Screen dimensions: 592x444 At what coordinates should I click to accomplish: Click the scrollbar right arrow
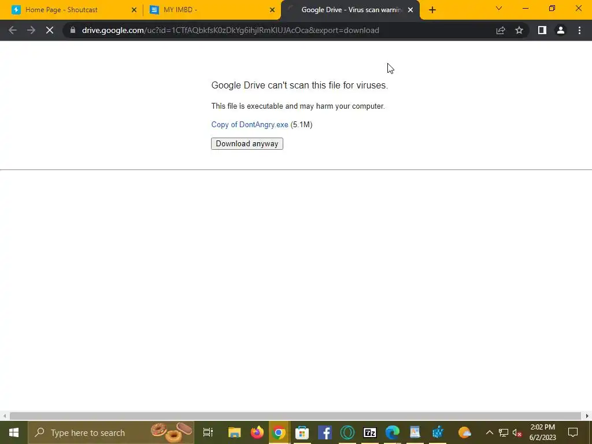click(587, 416)
